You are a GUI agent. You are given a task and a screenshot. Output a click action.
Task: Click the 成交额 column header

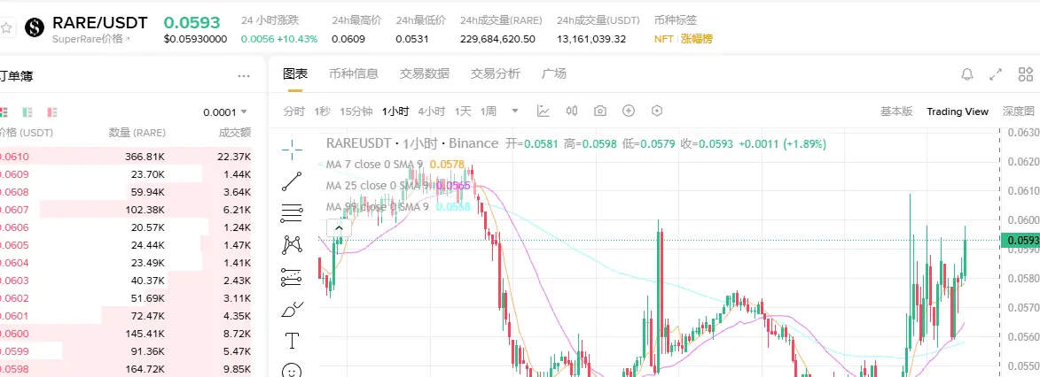click(x=235, y=133)
